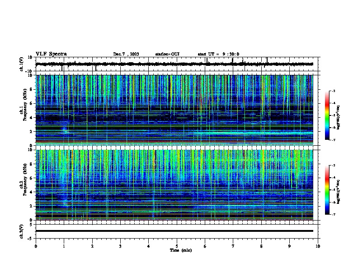Screen dimensions: 358x276
Task: Click the lower color scale log(PSD) label
Action: (339, 192)
